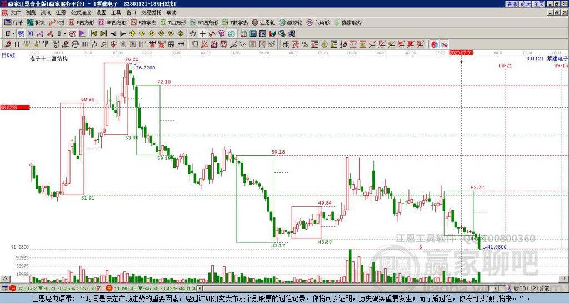Click the colored flag icon
This screenshot has width=569, height=304.
click(82, 34)
